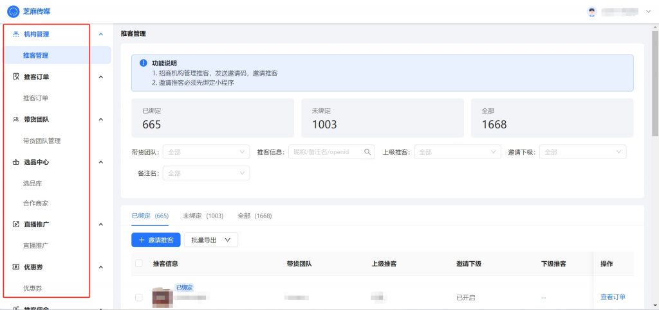This screenshot has height=310, width=659.
Task: Open the 上级推客 filter dropdown
Action: (458, 152)
